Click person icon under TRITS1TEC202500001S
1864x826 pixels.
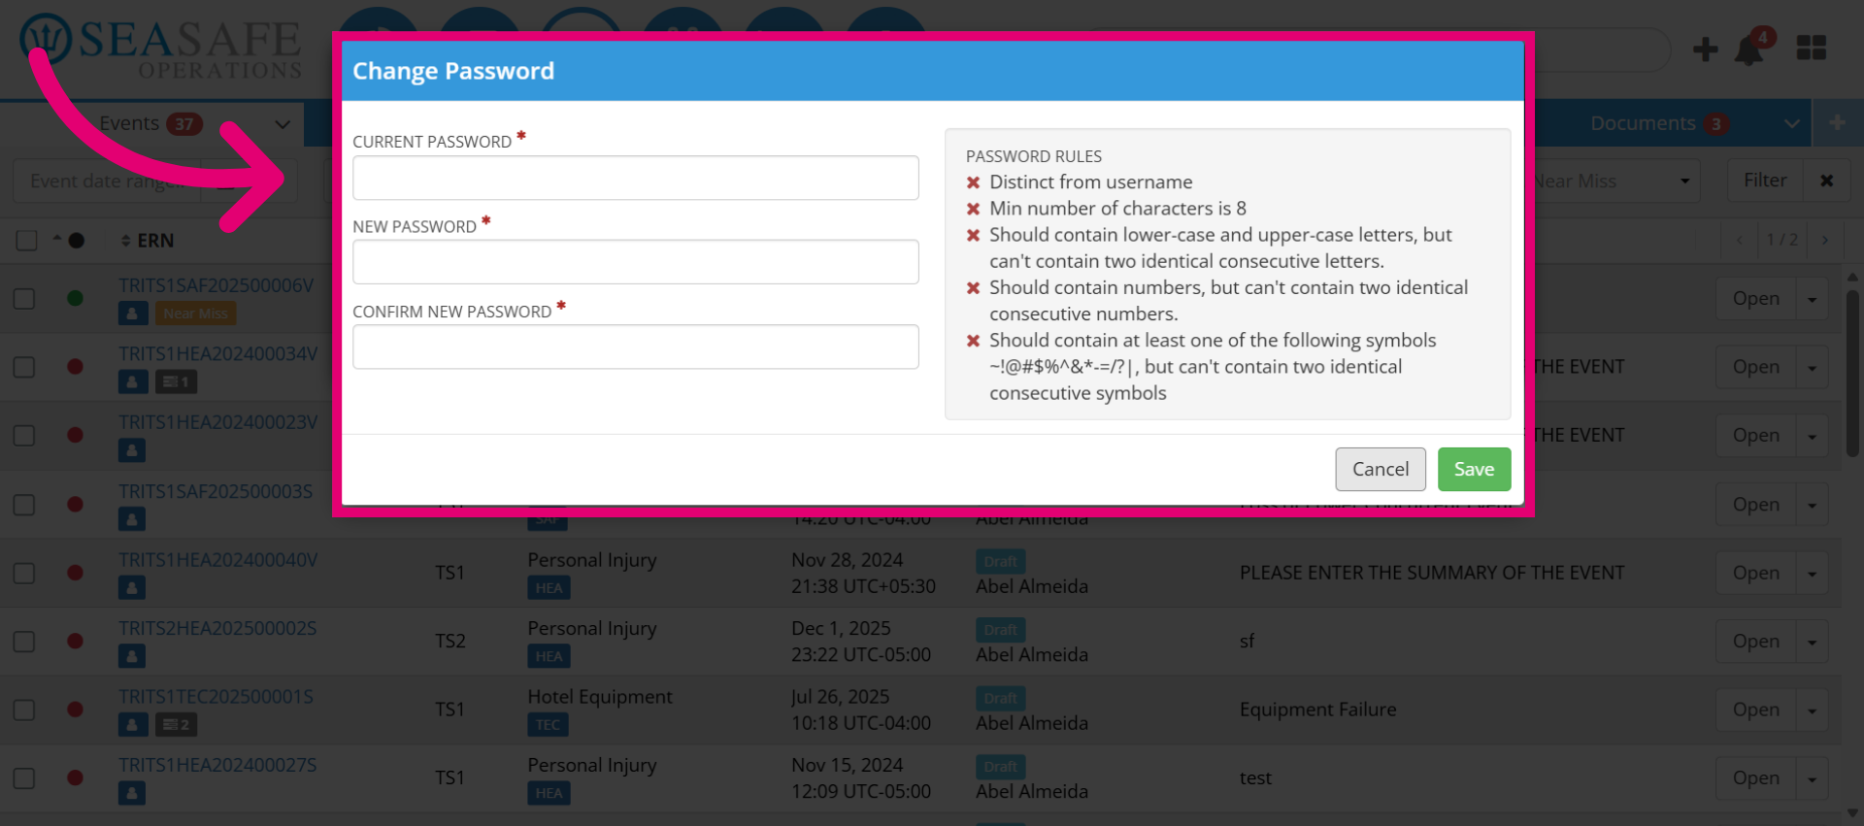pos(133,724)
